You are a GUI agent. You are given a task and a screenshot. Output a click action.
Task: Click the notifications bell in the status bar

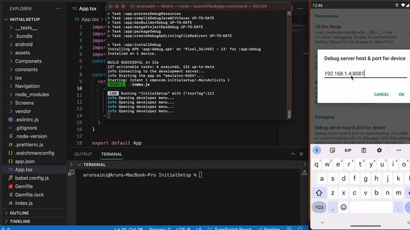click(x=300, y=228)
